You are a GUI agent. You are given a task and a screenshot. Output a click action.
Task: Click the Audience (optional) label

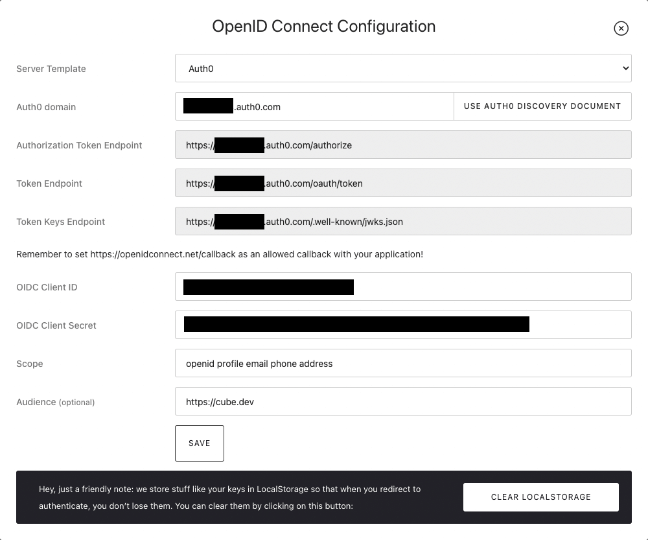56,402
